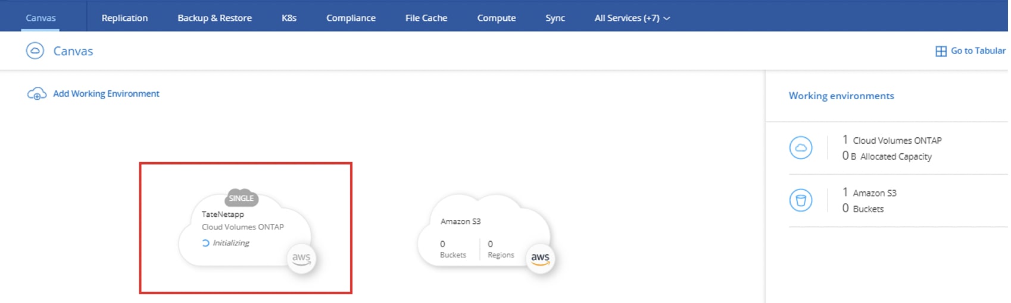The image size is (1011, 303).
Task: Click the Add Working Environment cloud icon
Action: point(36,94)
